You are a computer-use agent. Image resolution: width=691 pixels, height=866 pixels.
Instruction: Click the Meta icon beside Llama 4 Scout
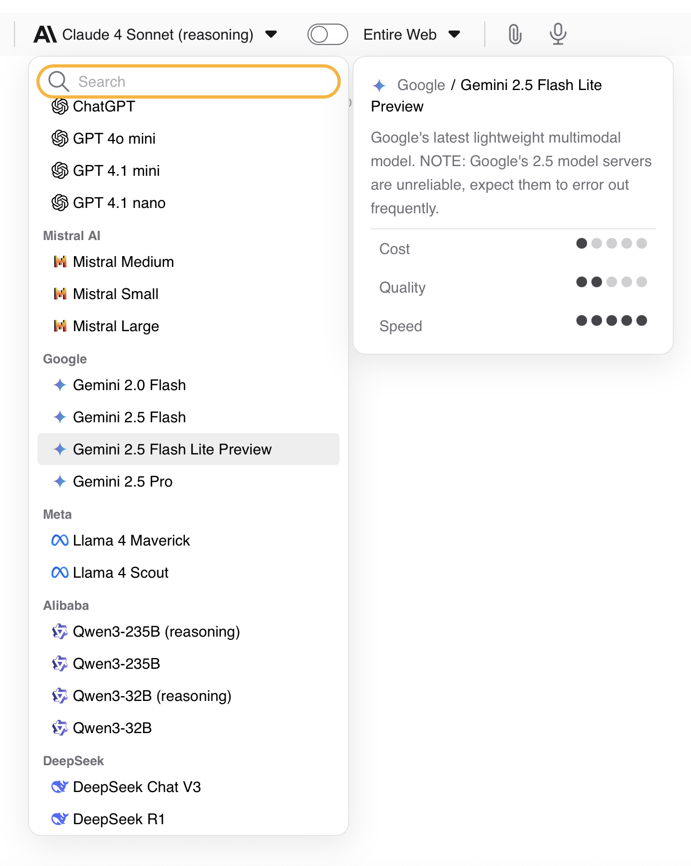pyautogui.click(x=59, y=572)
